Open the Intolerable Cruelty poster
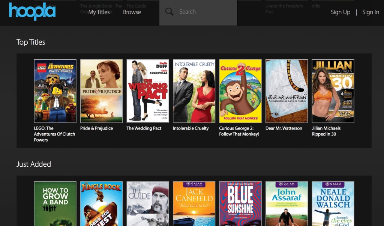The height and width of the screenshot is (226, 384). [194, 91]
